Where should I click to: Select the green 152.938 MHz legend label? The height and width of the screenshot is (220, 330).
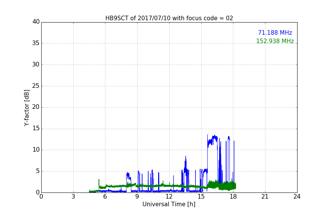pyautogui.click(x=275, y=41)
